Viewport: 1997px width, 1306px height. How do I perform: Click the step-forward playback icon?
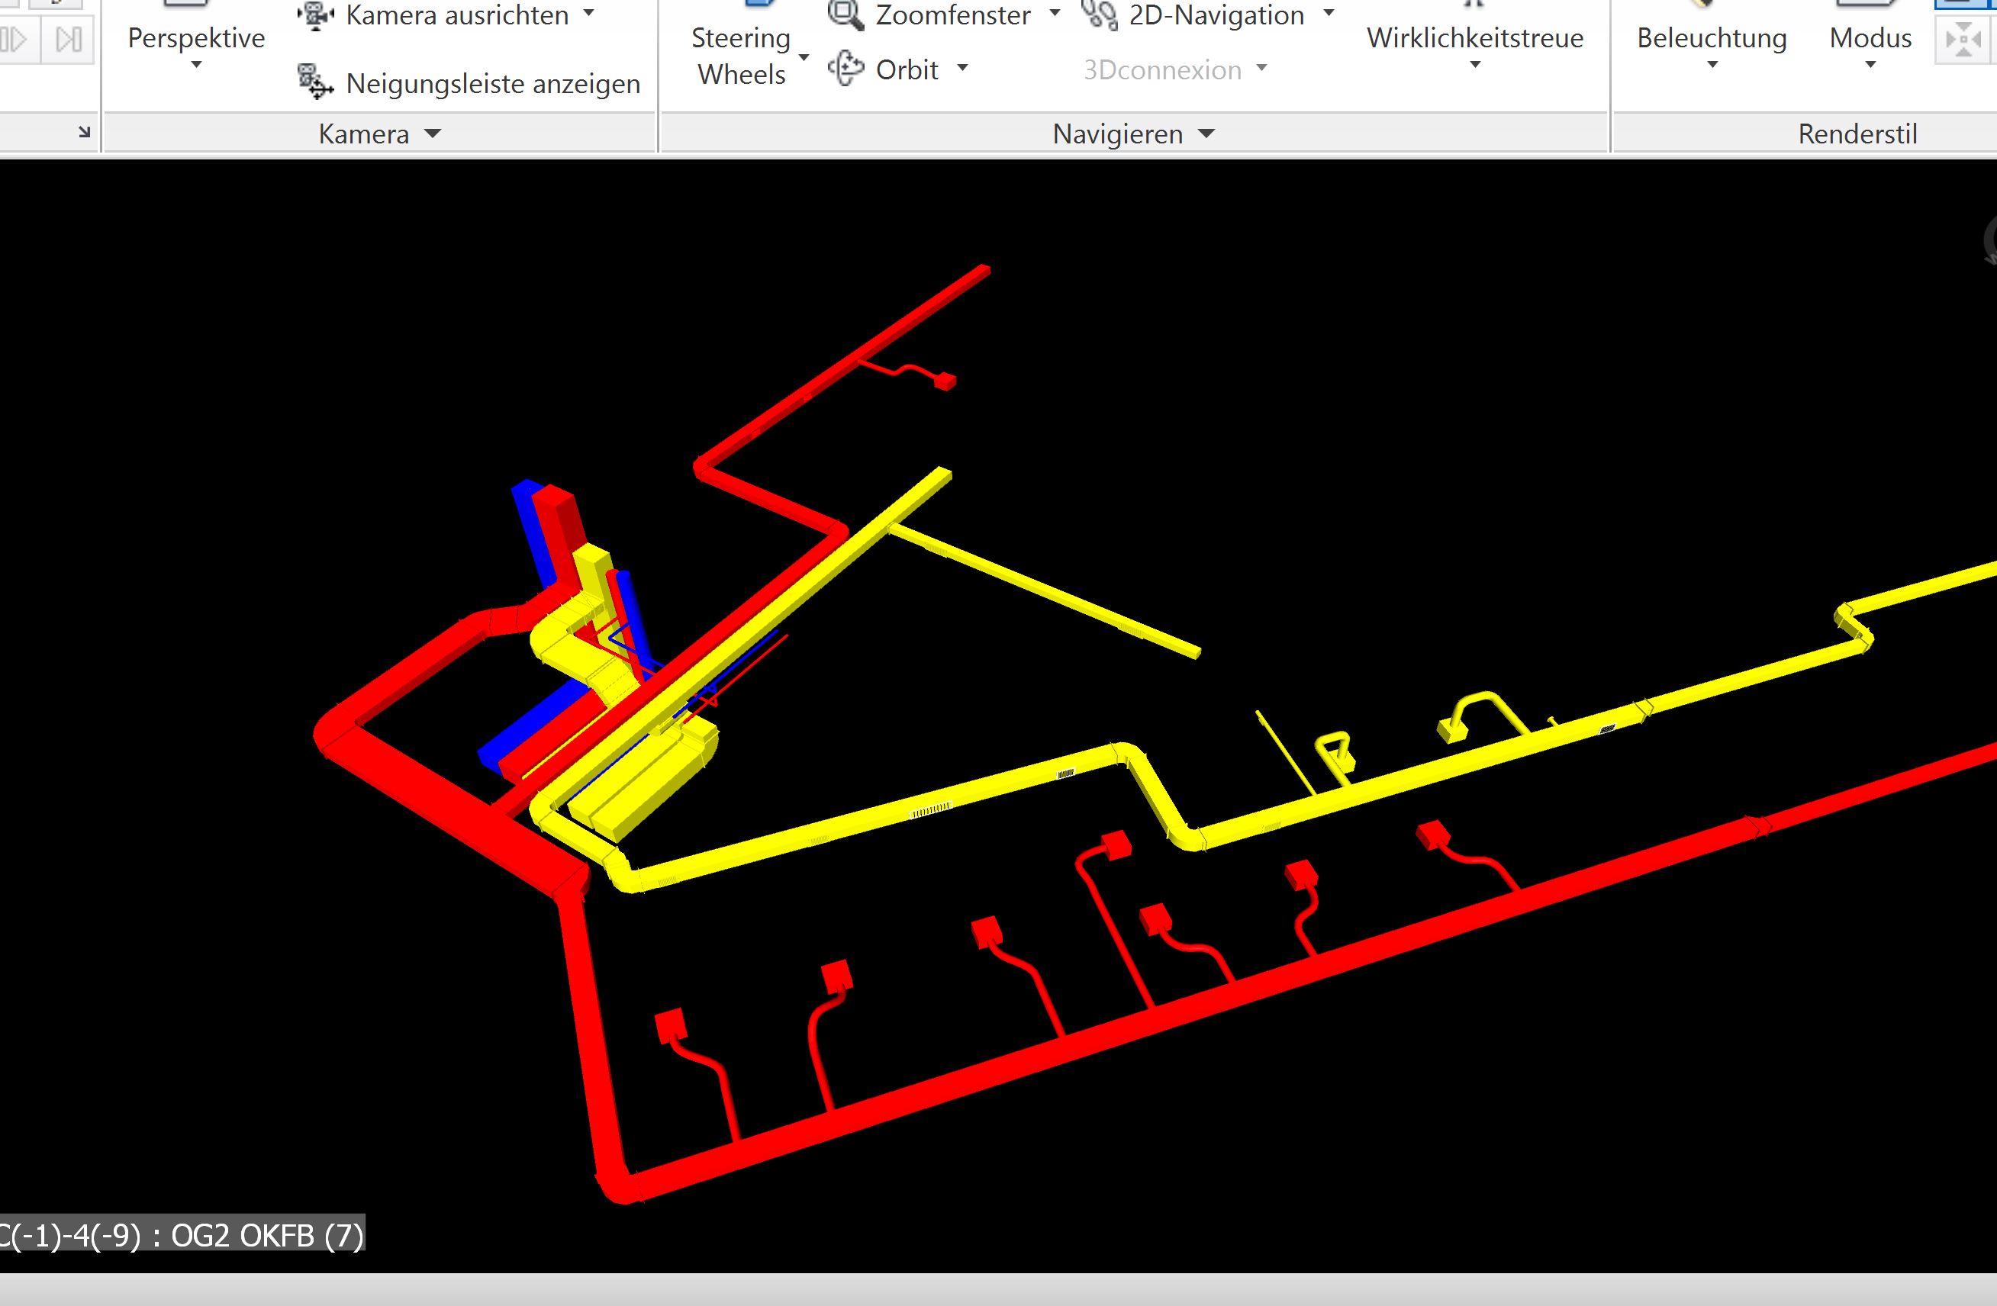coord(68,40)
